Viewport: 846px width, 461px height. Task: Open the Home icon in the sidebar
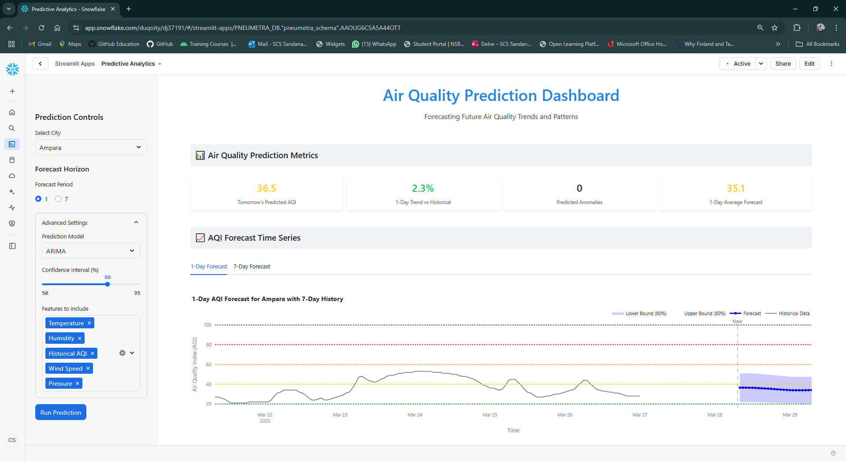click(12, 112)
